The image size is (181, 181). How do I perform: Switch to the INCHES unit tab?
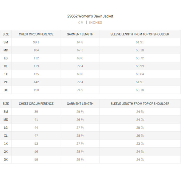tap(96, 23)
